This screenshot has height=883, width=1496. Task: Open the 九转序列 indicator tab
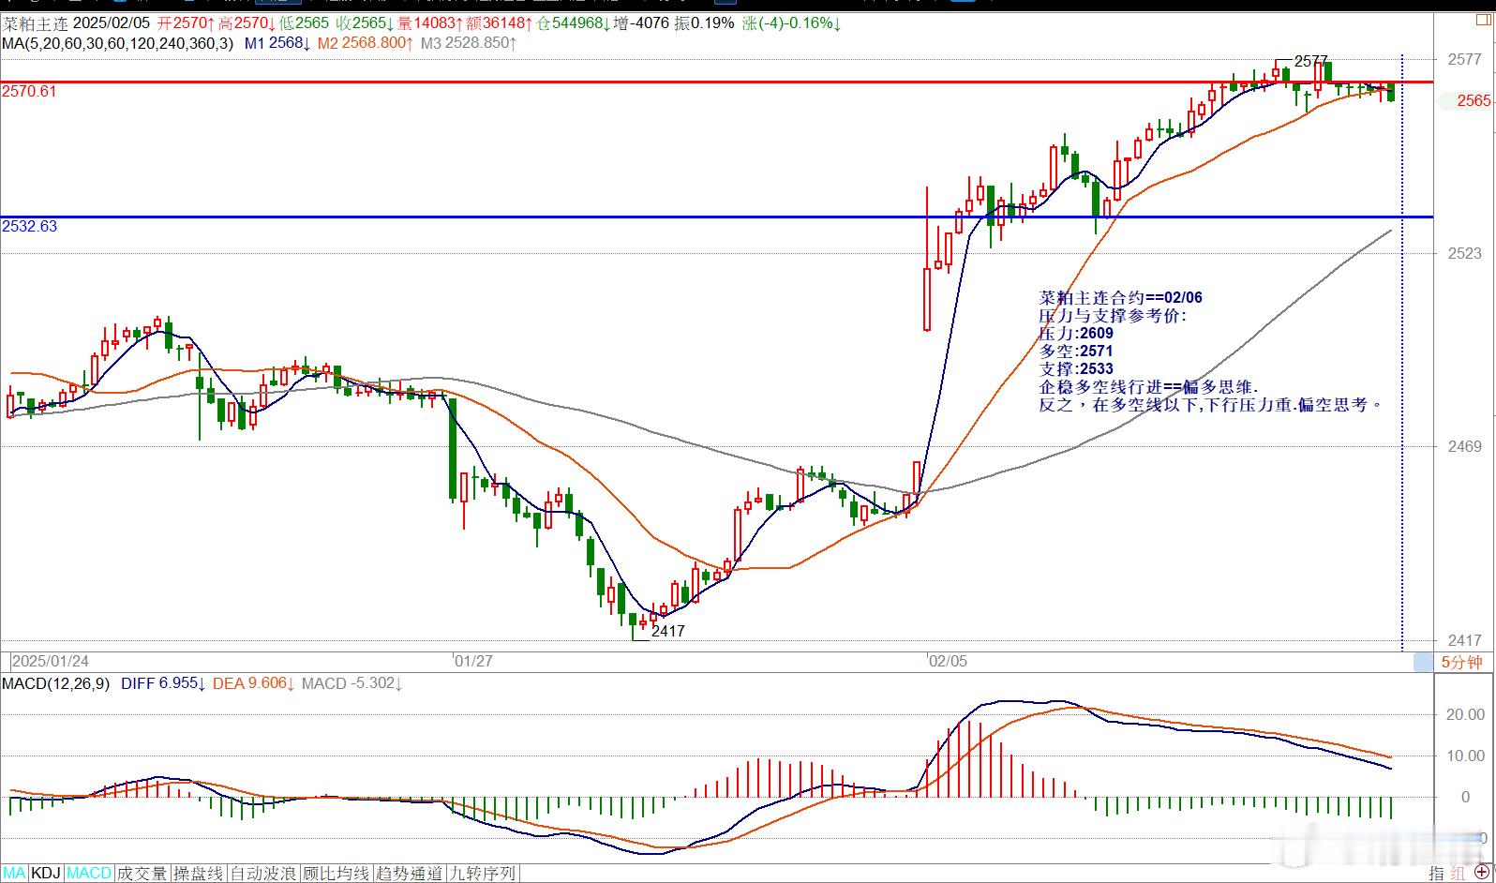pyautogui.click(x=483, y=873)
